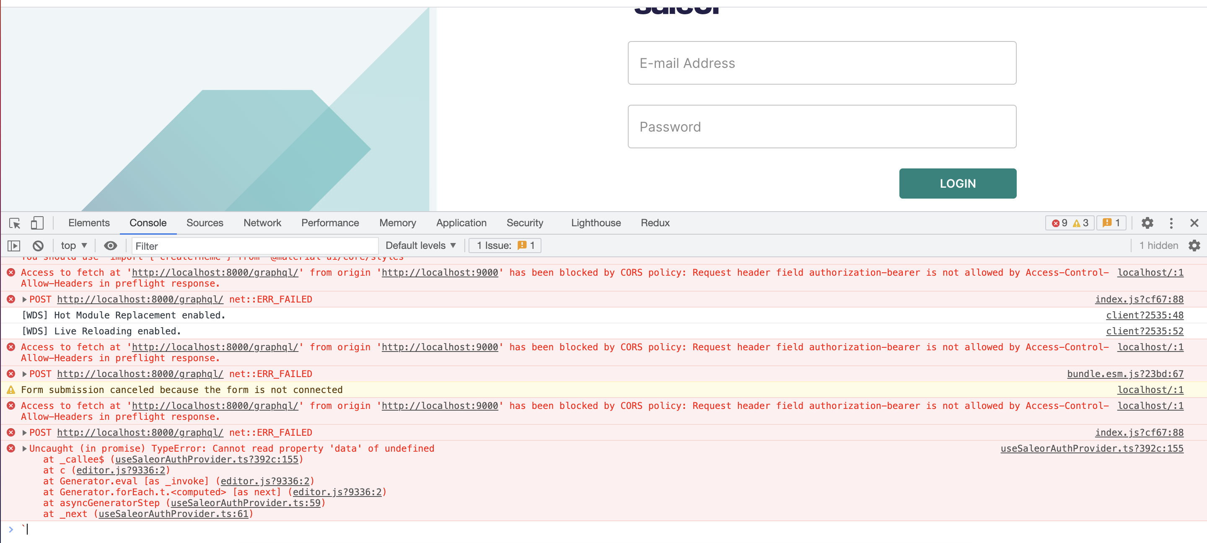Switch to the Network tab
This screenshot has height=543, width=1207.
click(262, 223)
